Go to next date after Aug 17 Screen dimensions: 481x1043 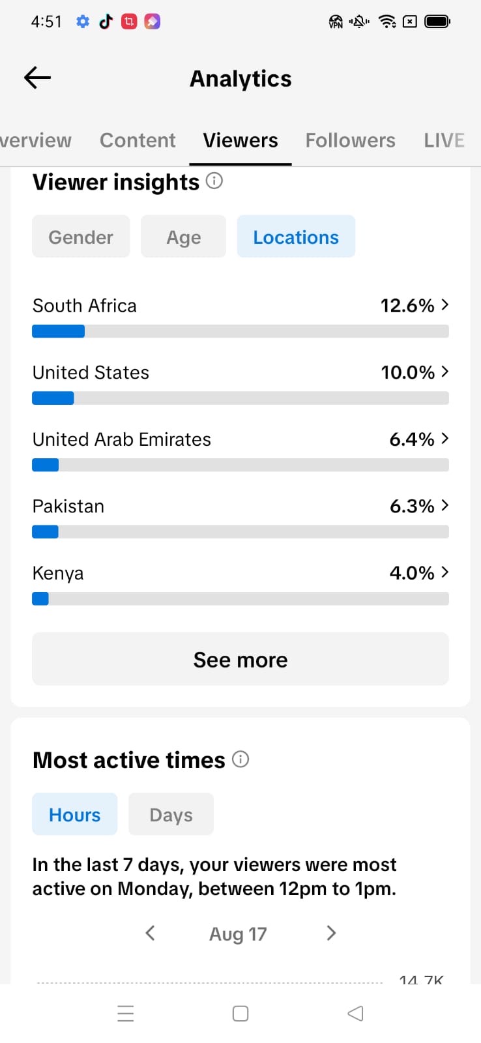coord(331,933)
